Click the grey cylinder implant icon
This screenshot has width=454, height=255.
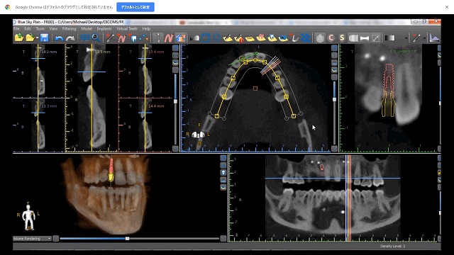tap(353, 38)
